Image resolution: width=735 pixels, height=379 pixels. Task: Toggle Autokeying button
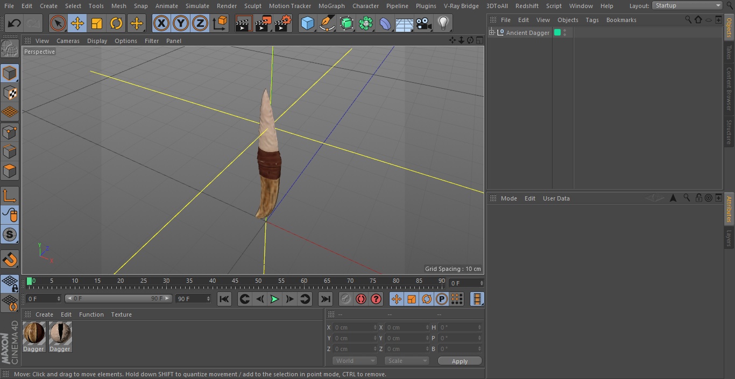tap(361, 299)
